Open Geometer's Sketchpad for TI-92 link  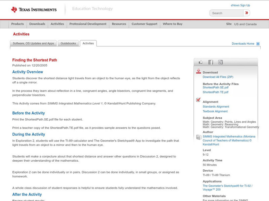coord(228,188)
